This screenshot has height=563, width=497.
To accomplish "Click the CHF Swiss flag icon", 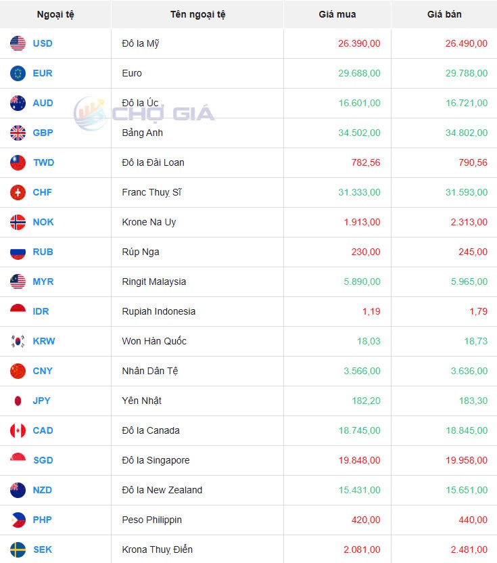I will click(x=18, y=192).
